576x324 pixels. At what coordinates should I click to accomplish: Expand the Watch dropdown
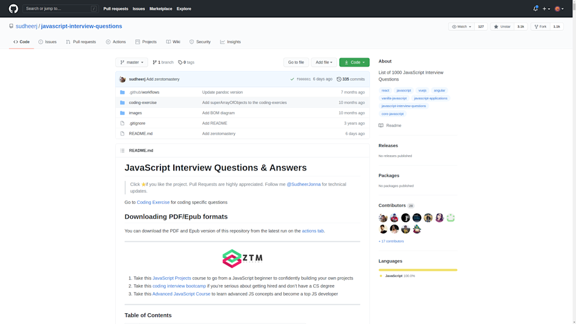coord(461,26)
